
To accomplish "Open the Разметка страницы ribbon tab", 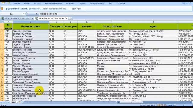I will [53, 4].
